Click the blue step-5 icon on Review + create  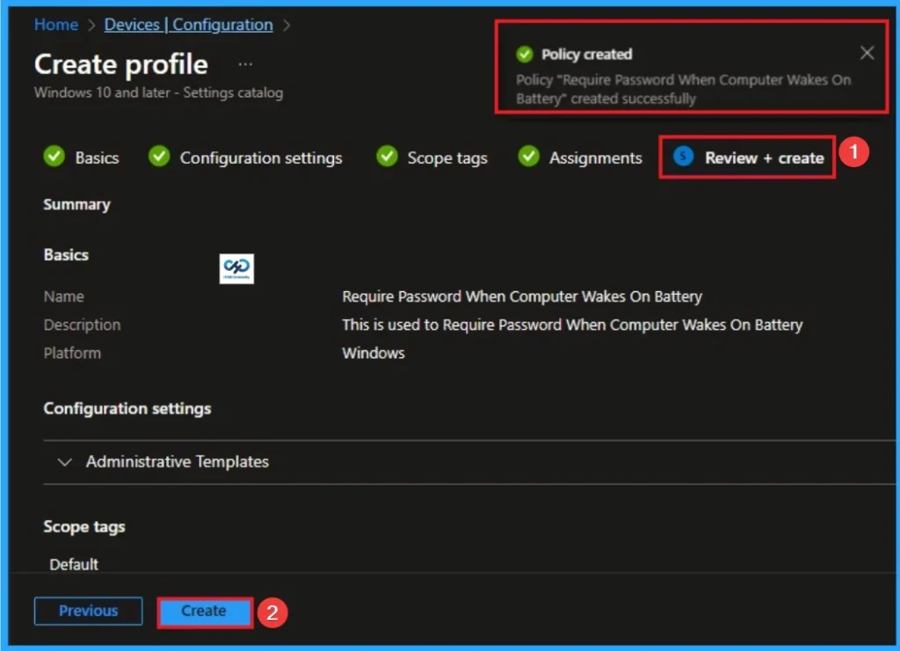point(682,157)
